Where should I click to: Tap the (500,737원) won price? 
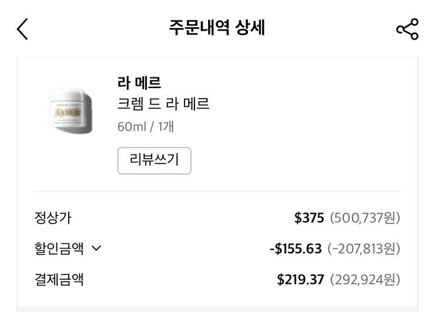coord(365,218)
